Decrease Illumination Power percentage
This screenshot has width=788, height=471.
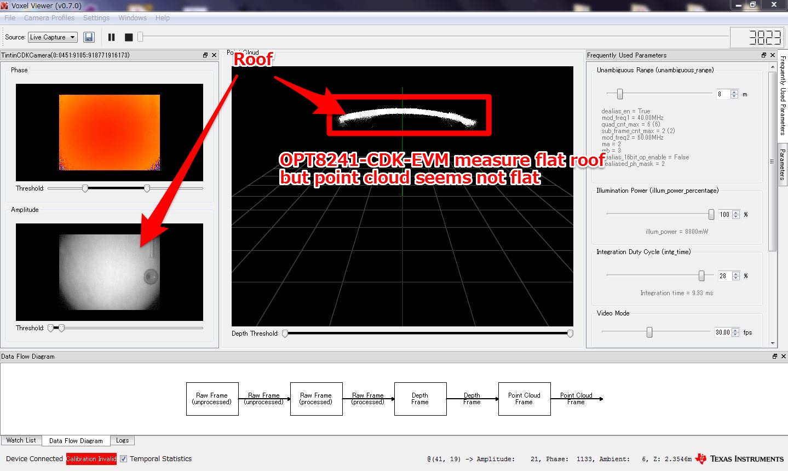[x=736, y=217]
